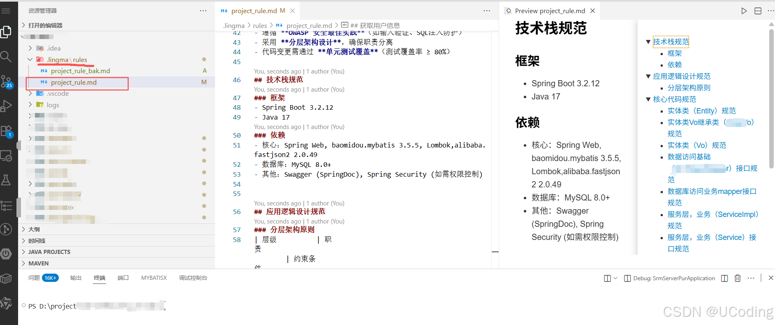775x325 pixels.
Task: Split the terminal panel
Action: (607, 278)
